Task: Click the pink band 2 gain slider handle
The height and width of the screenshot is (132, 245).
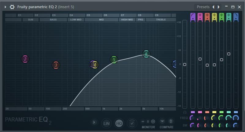Action: (200, 59)
